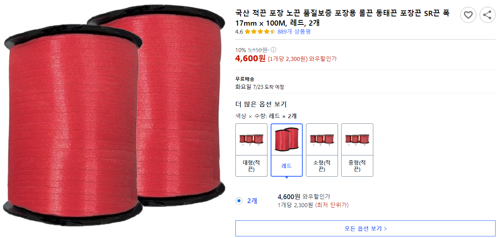Choose the 소형(적끈) option thumbnail
Image resolution: width=498 pixels, height=238 pixels.
coord(322,150)
